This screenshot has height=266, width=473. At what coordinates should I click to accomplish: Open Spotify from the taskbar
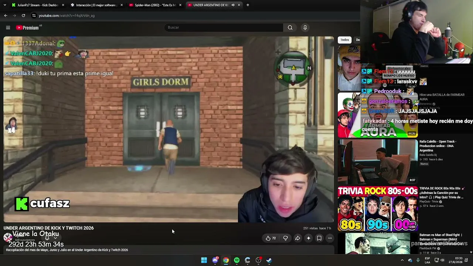coord(236,260)
